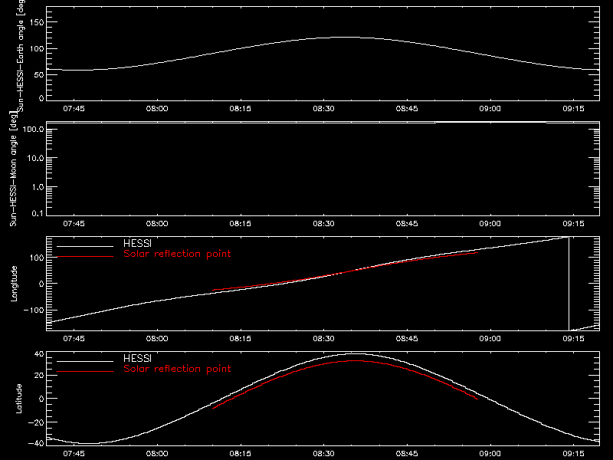This screenshot has width=613, height=460.
Task: Select the 'Longitude' y-axis title
Action: point(14,284)
